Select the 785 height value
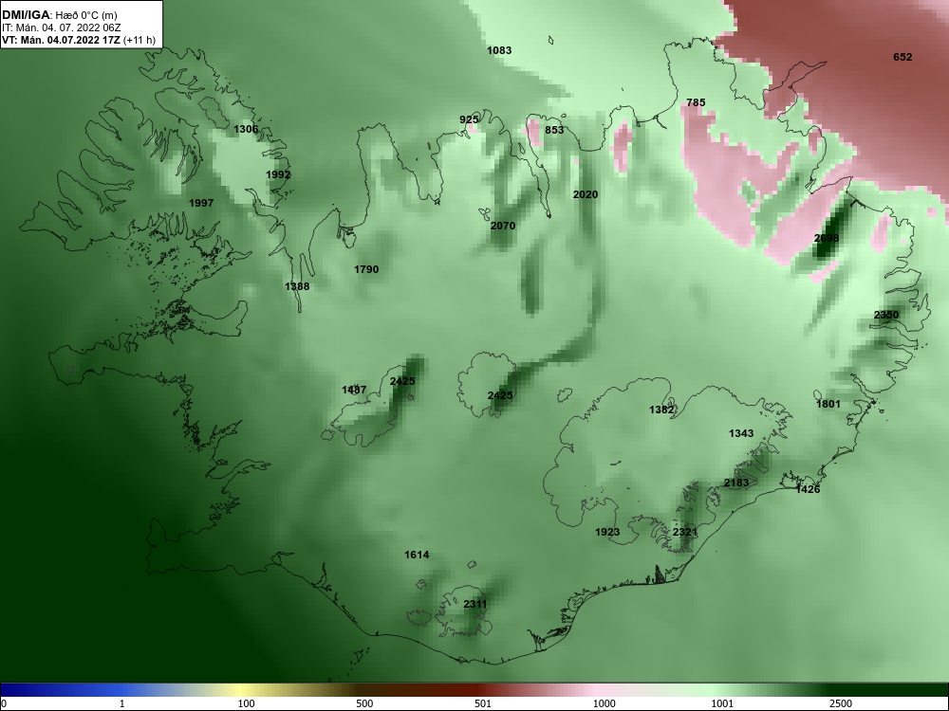 coord(696,102)
